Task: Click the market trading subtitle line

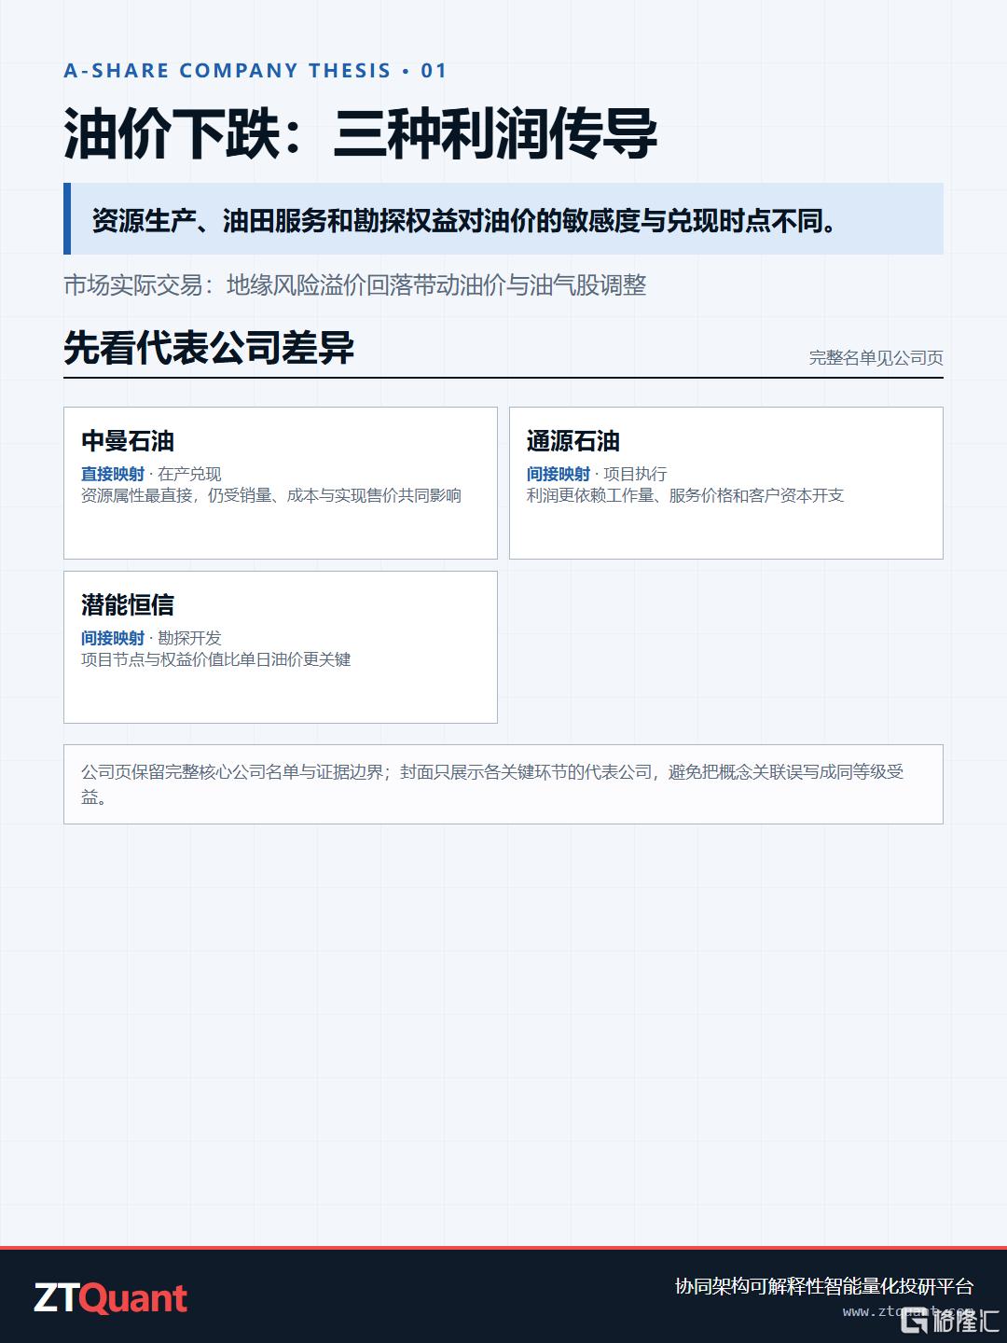Action: [x=355, y=285]
